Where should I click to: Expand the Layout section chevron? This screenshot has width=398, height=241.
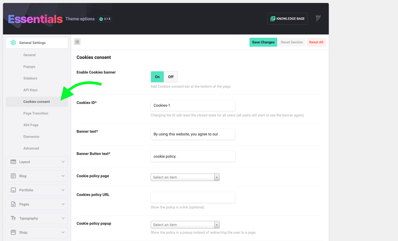click(63, 162)
